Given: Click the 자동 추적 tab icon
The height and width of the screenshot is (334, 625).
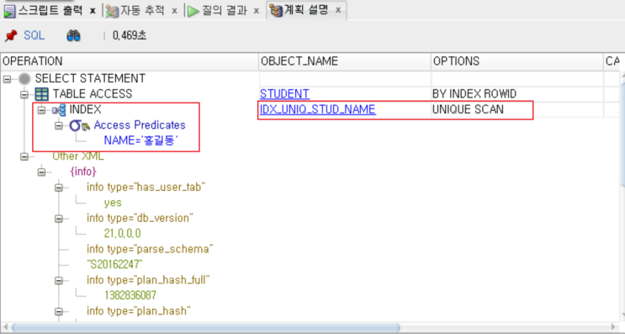Looking at the screenshot, I should 112,11.
